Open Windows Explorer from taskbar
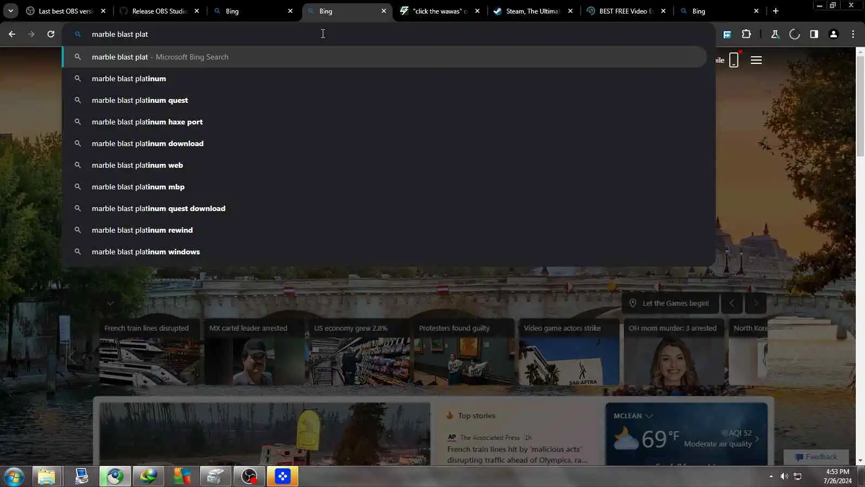The width and height of the screenshot is (865, 487). coord(46,477)
